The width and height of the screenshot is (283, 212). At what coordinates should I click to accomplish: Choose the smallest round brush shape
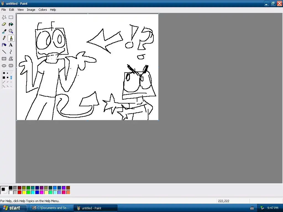click(x=11, y=73)
